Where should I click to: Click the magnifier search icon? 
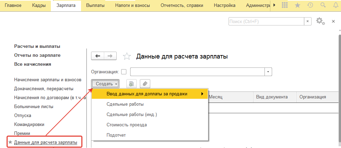[323, 5]
